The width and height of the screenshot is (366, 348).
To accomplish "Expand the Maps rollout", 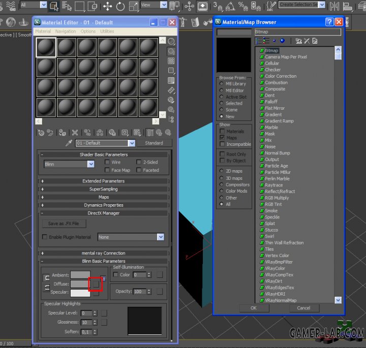I will 104,197.
